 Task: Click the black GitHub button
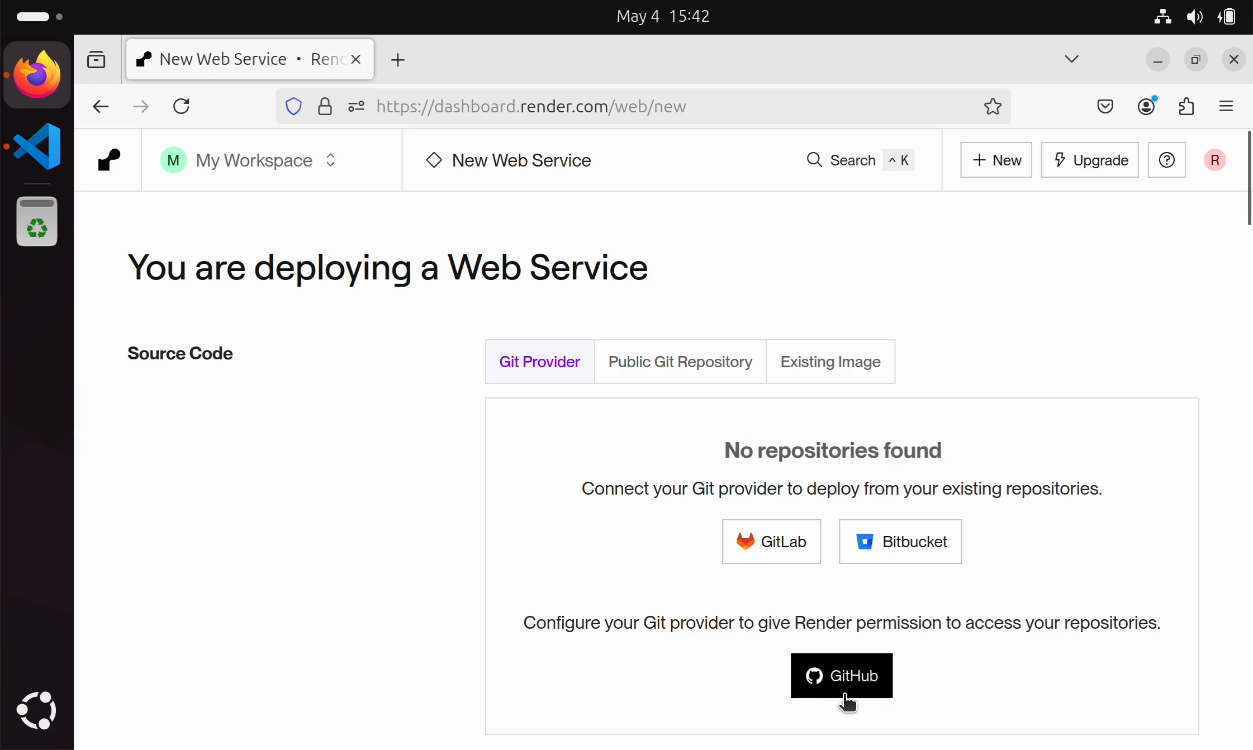[x=841, y=676]
